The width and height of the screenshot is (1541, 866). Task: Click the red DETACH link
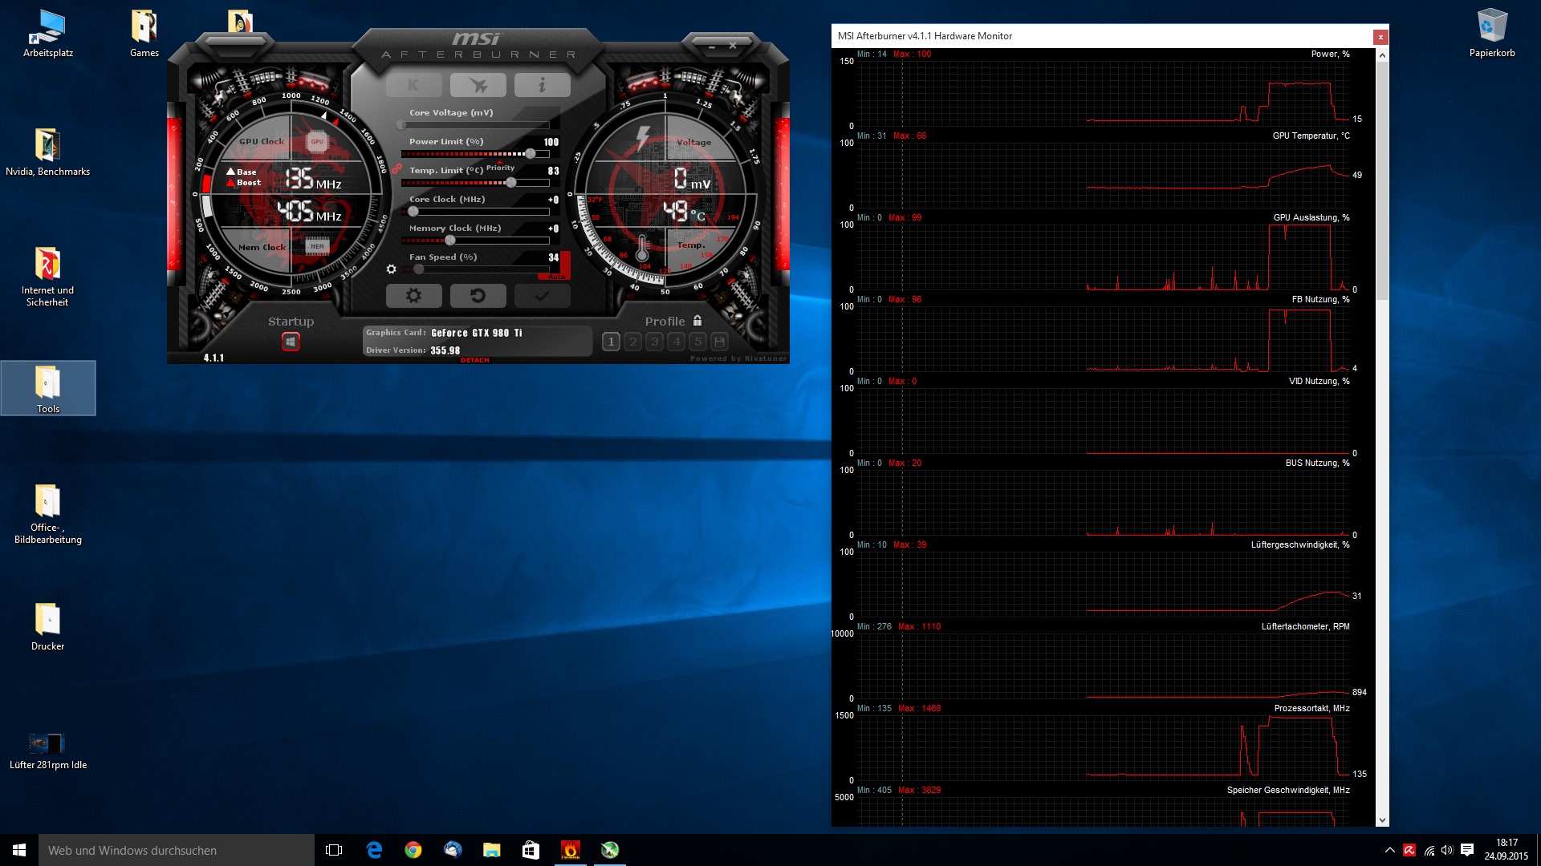474,360
